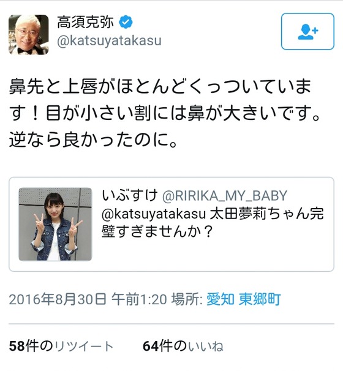The height and width of the screenshot is (371, 343).
Task: Click the blue verified badge icon
Action: [126, 22]
